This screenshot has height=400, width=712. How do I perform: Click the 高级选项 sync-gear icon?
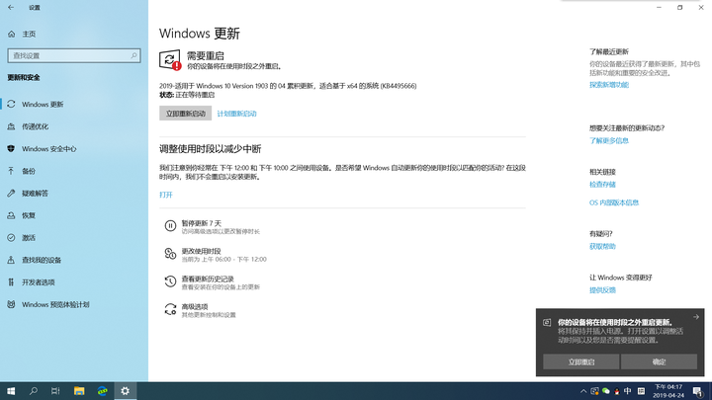(170, 309)
